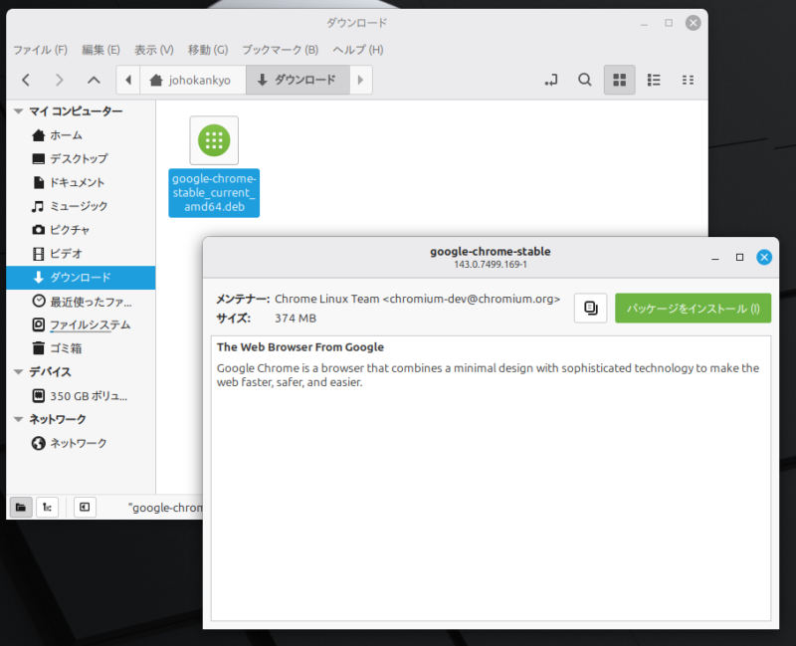Image resolution: width=796 pixels, height=646 pixels.
Task: Open the ファイル (F) menu
Action: click(x=40, y=50)
